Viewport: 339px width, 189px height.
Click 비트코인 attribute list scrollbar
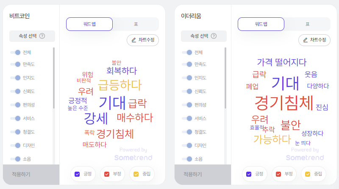(54, 78)
